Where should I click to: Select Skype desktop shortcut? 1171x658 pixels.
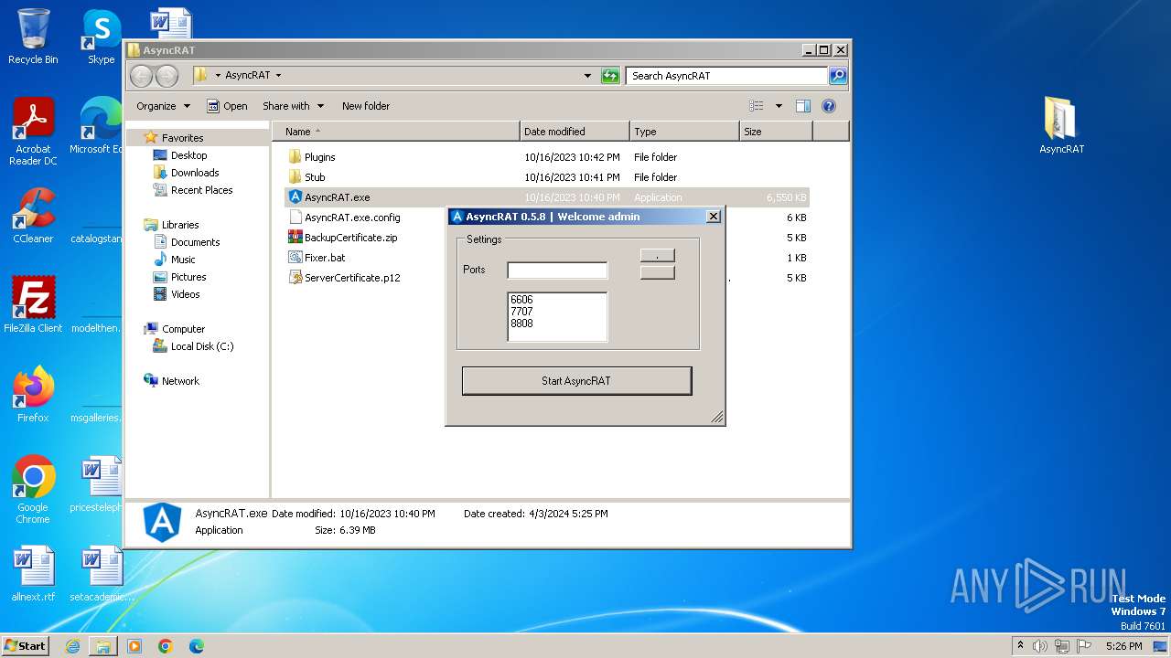[x=101, y=37]
